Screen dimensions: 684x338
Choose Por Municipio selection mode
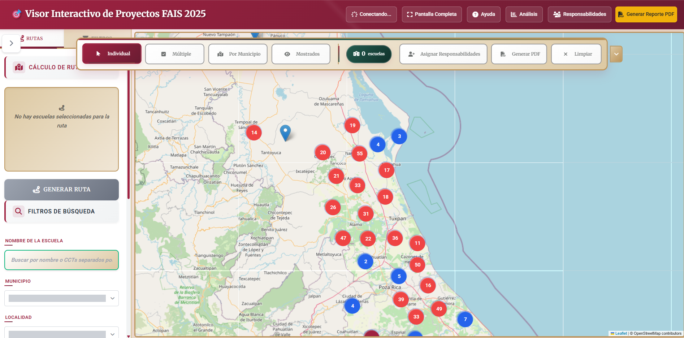(238, 54)
